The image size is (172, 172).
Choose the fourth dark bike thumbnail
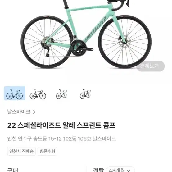click(x=85, y=94)
